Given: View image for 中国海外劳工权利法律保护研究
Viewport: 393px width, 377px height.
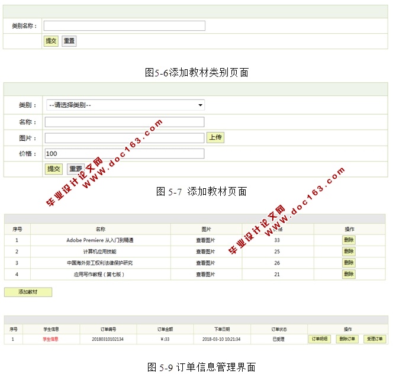Looking at the screenshot, I should pyautogui.click(x=205, y=263).
